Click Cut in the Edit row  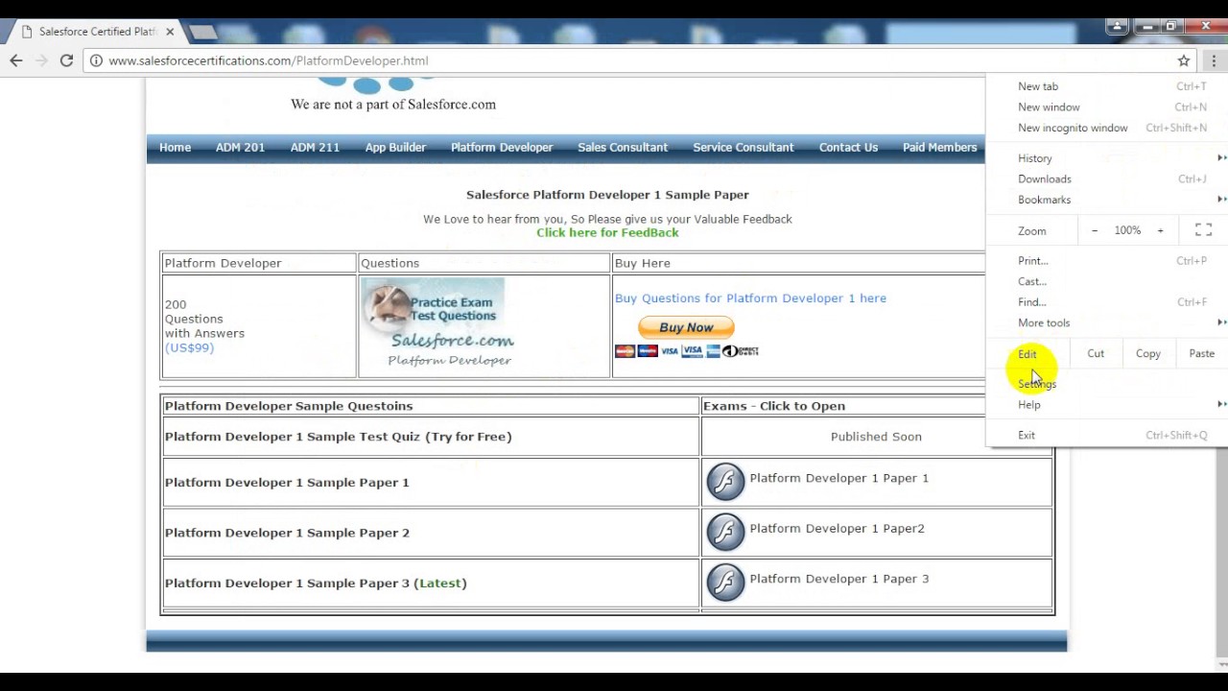click(x=1096, y=353)
